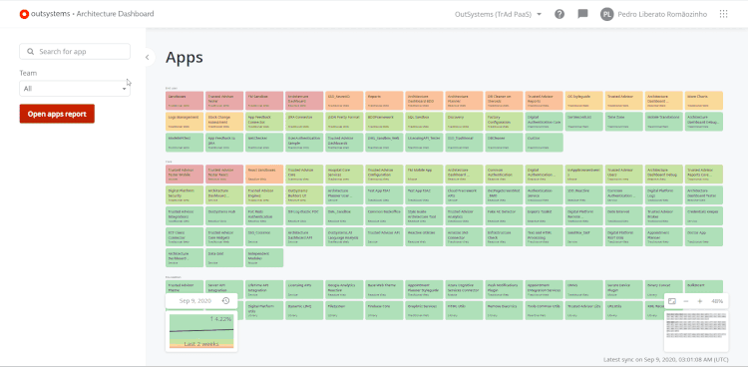Click the fit-to-screen icon in zoom controls
The image size is (748, 367).
pyautogui.click(x=672, y=301)
